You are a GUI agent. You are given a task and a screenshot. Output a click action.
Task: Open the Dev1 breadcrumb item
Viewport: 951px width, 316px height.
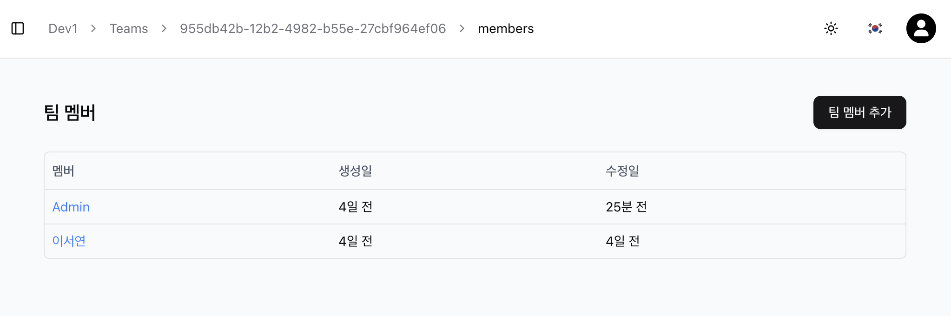pyautogui.click(x=63, y=28)
